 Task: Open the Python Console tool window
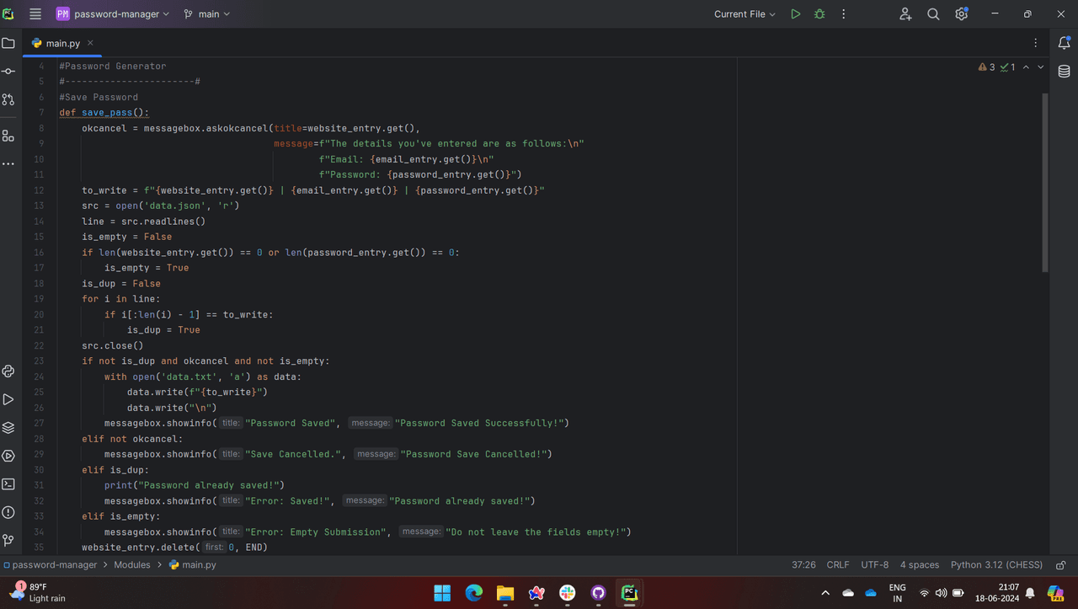(x=8, y=371)
